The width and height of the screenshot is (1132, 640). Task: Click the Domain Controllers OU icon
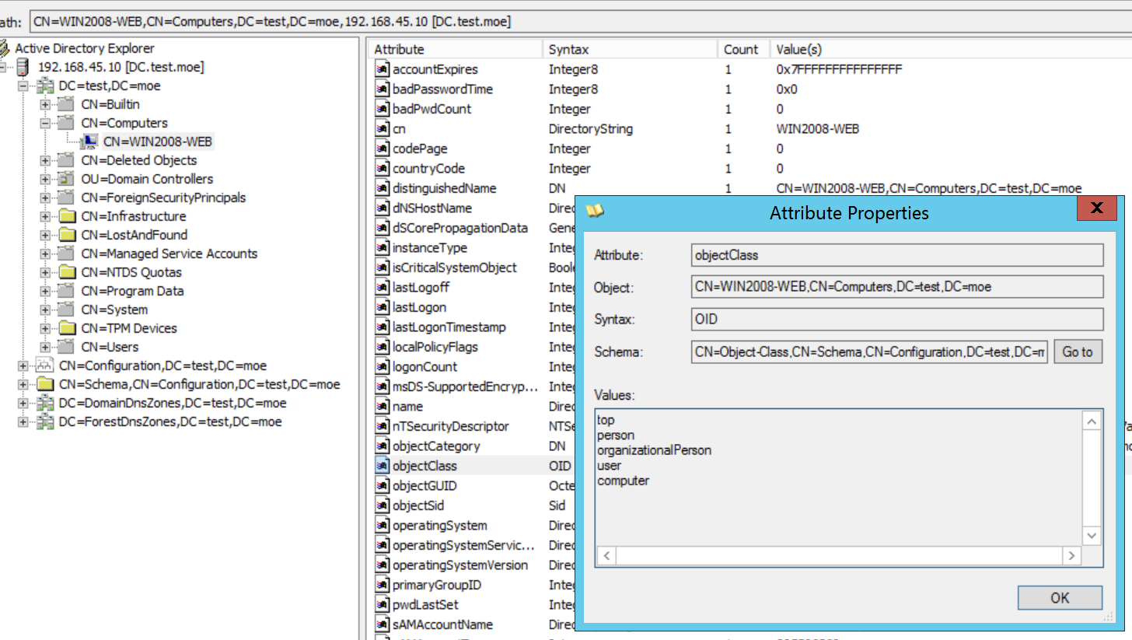68,179
